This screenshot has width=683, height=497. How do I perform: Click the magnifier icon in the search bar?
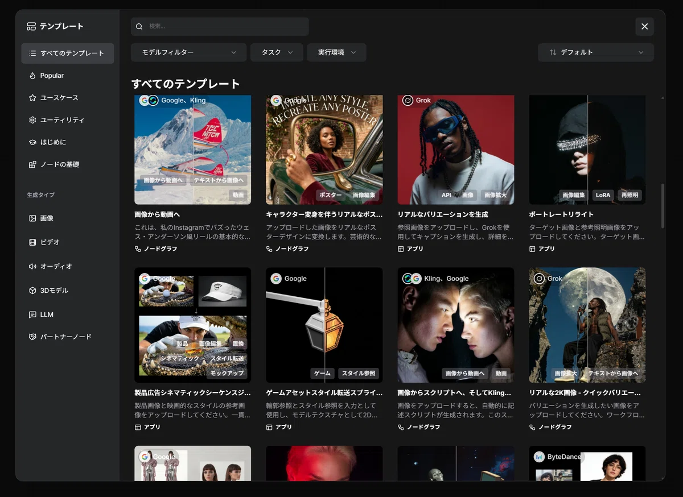pos(139,26)
